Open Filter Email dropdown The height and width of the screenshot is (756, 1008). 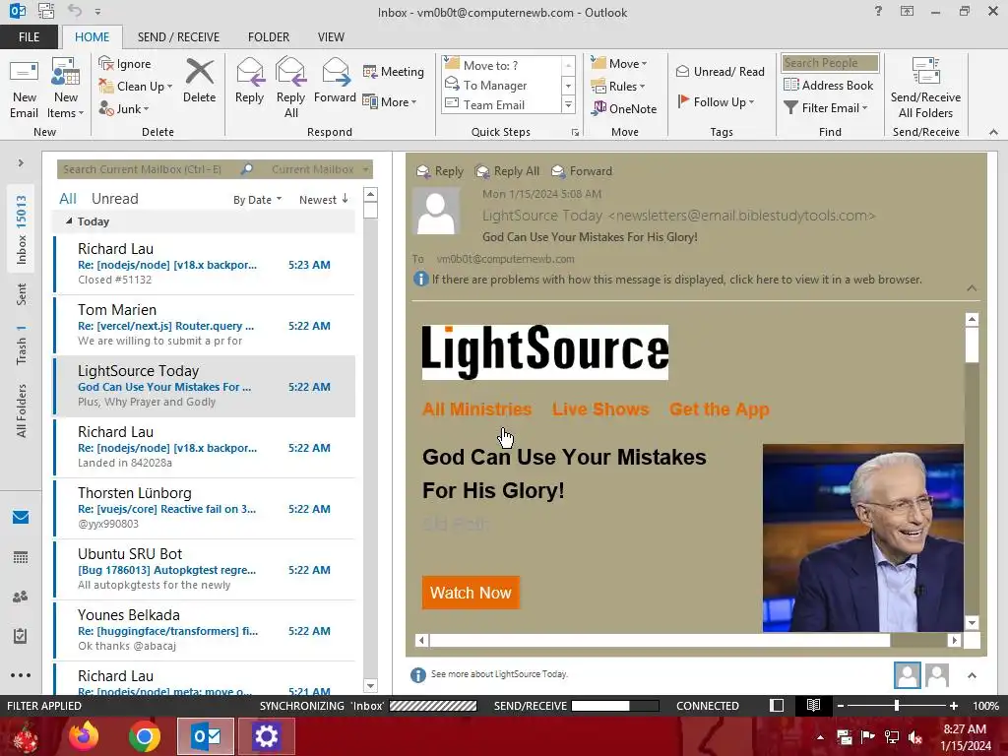(826, 108)
